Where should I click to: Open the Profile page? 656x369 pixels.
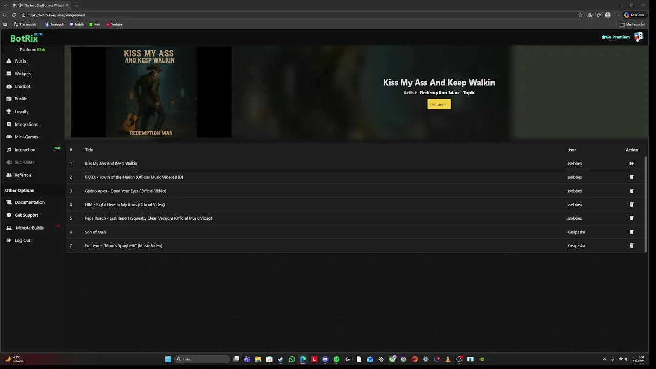click(16, 99)
